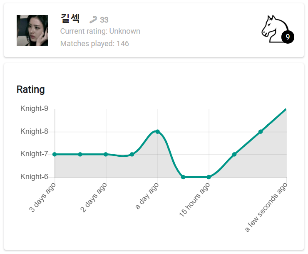The width and height of the screenshot is (308, 254).
Task: Click the Knight-6 axis label
Action: [34, 177]
